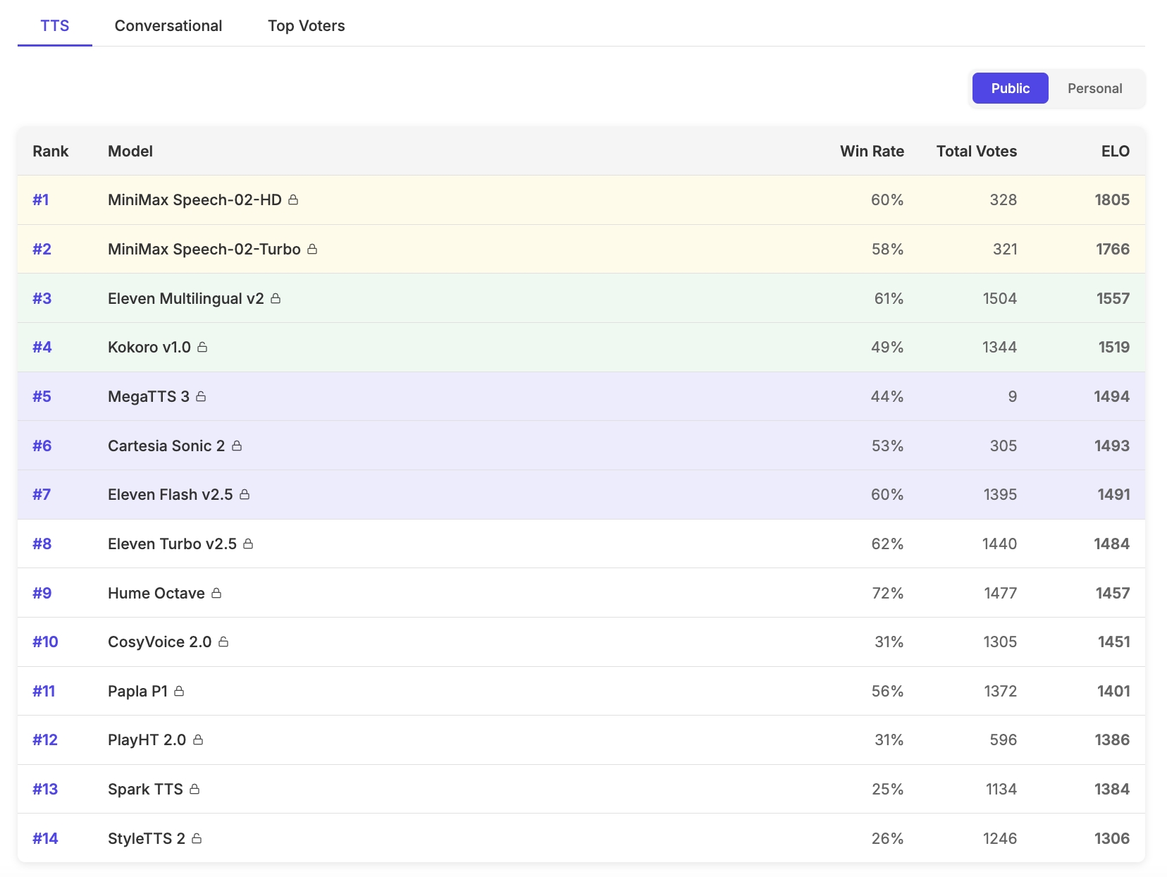Image resolution: width=1167 pixels, height=877 pixels.
Task: Click model name PlayHT 2.0
Action: (147, 740)
